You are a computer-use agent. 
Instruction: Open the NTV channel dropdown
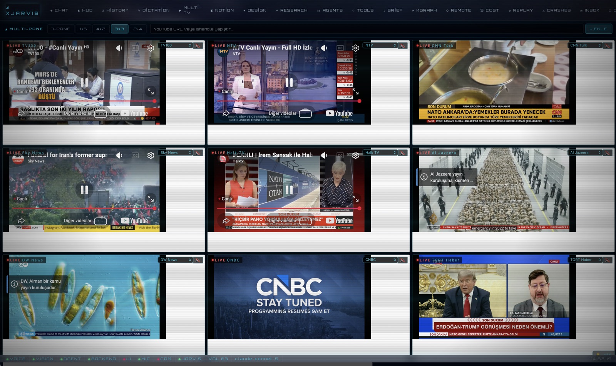pyautogui.click(x=380, y=45)
